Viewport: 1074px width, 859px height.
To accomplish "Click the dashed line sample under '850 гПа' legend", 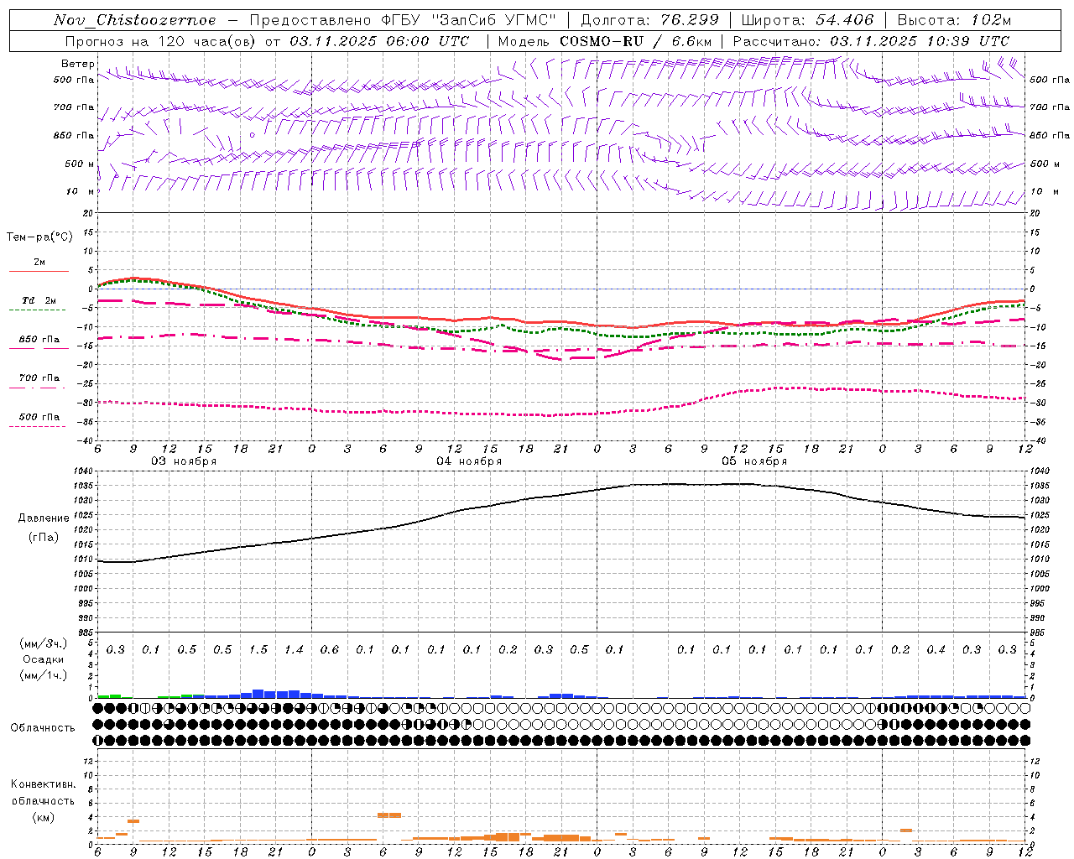I will tap(37, 349).
